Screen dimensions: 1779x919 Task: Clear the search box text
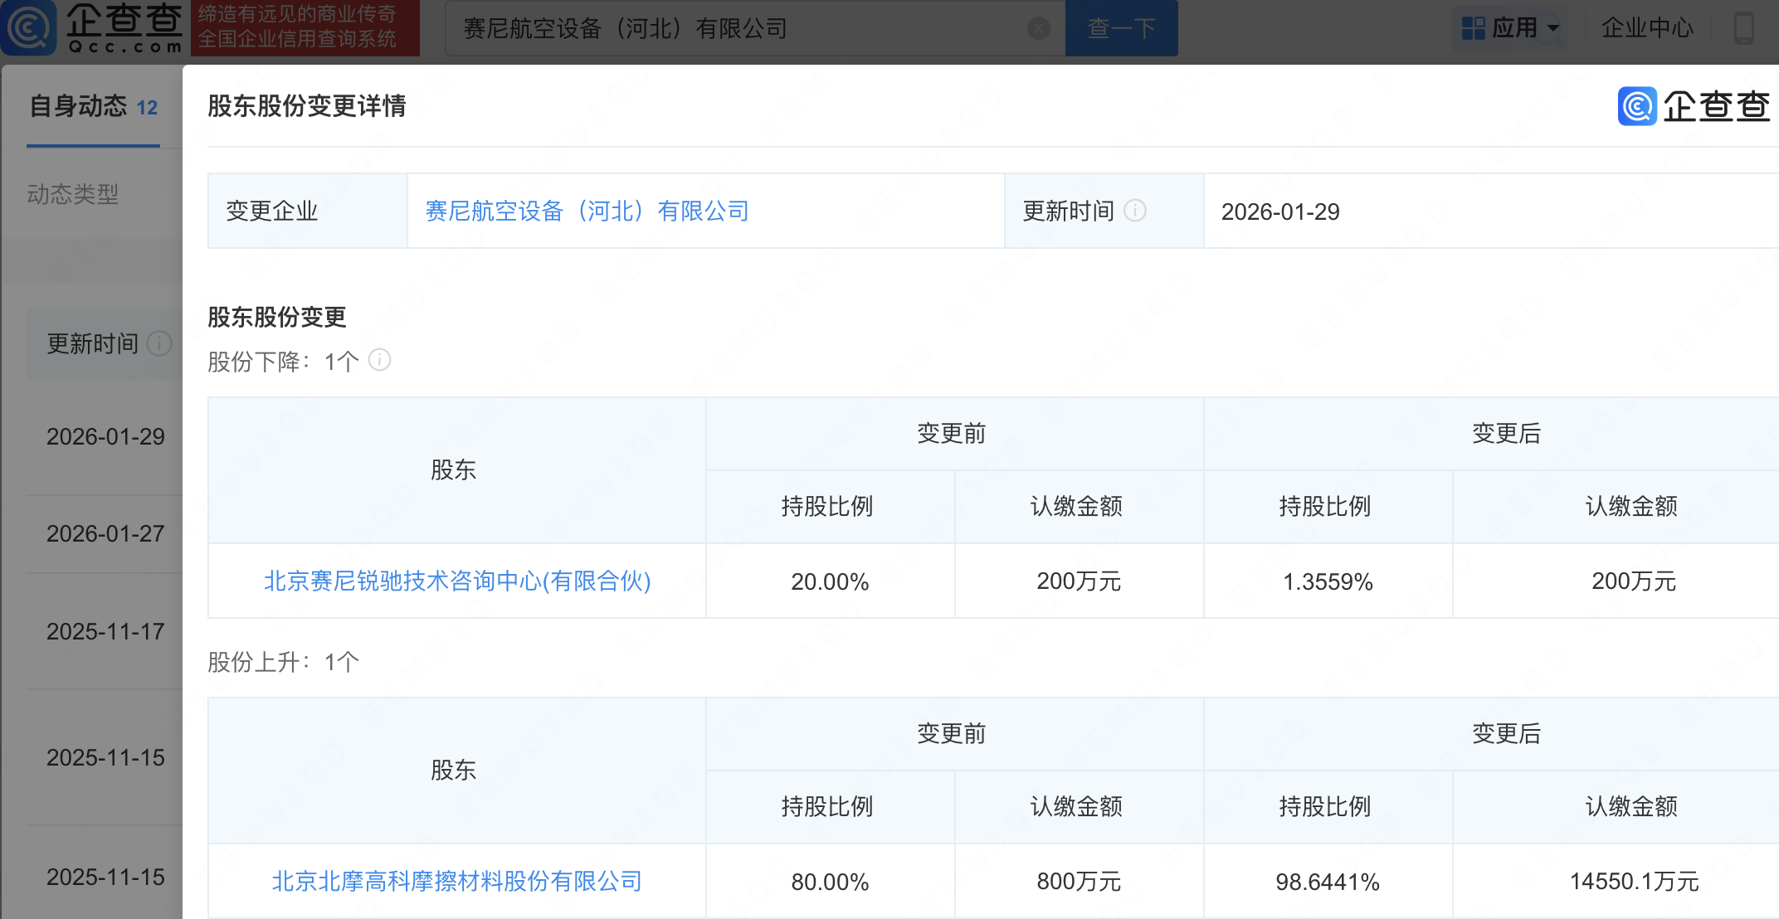pos(1038,28)
